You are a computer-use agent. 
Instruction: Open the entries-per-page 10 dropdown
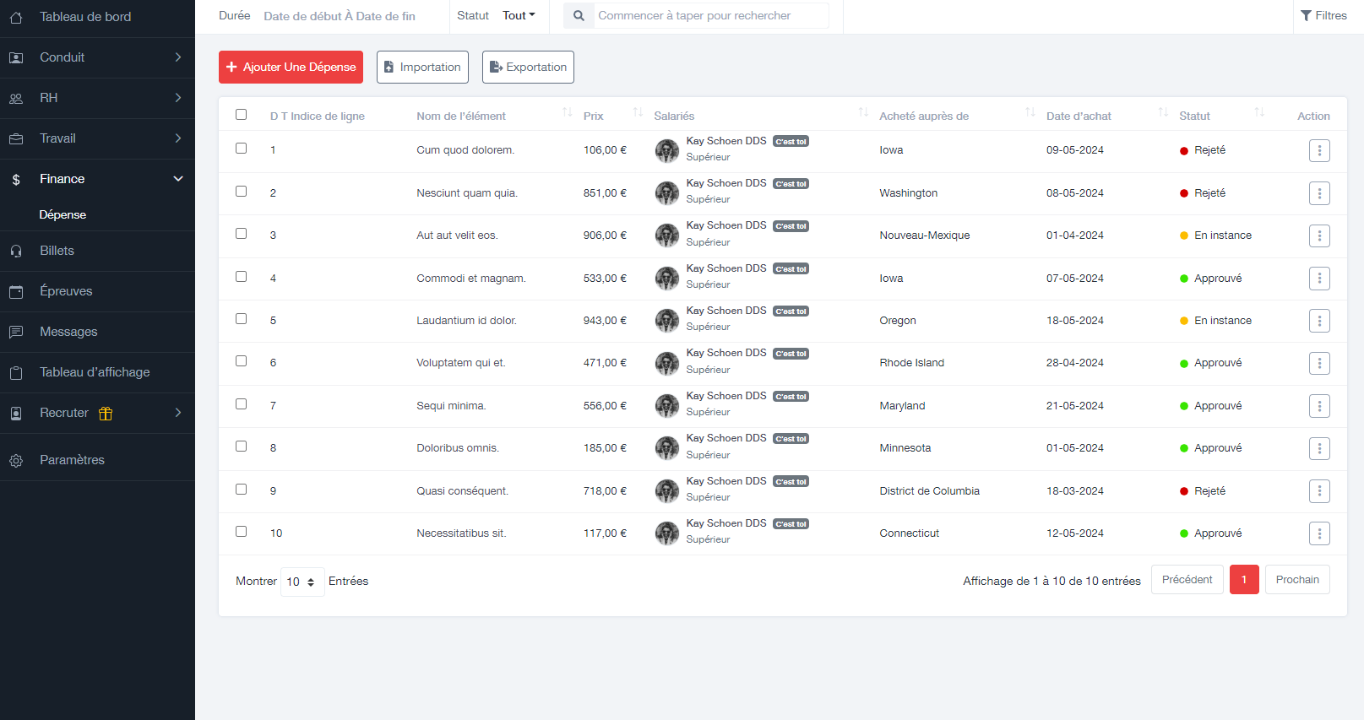[302, 582]
